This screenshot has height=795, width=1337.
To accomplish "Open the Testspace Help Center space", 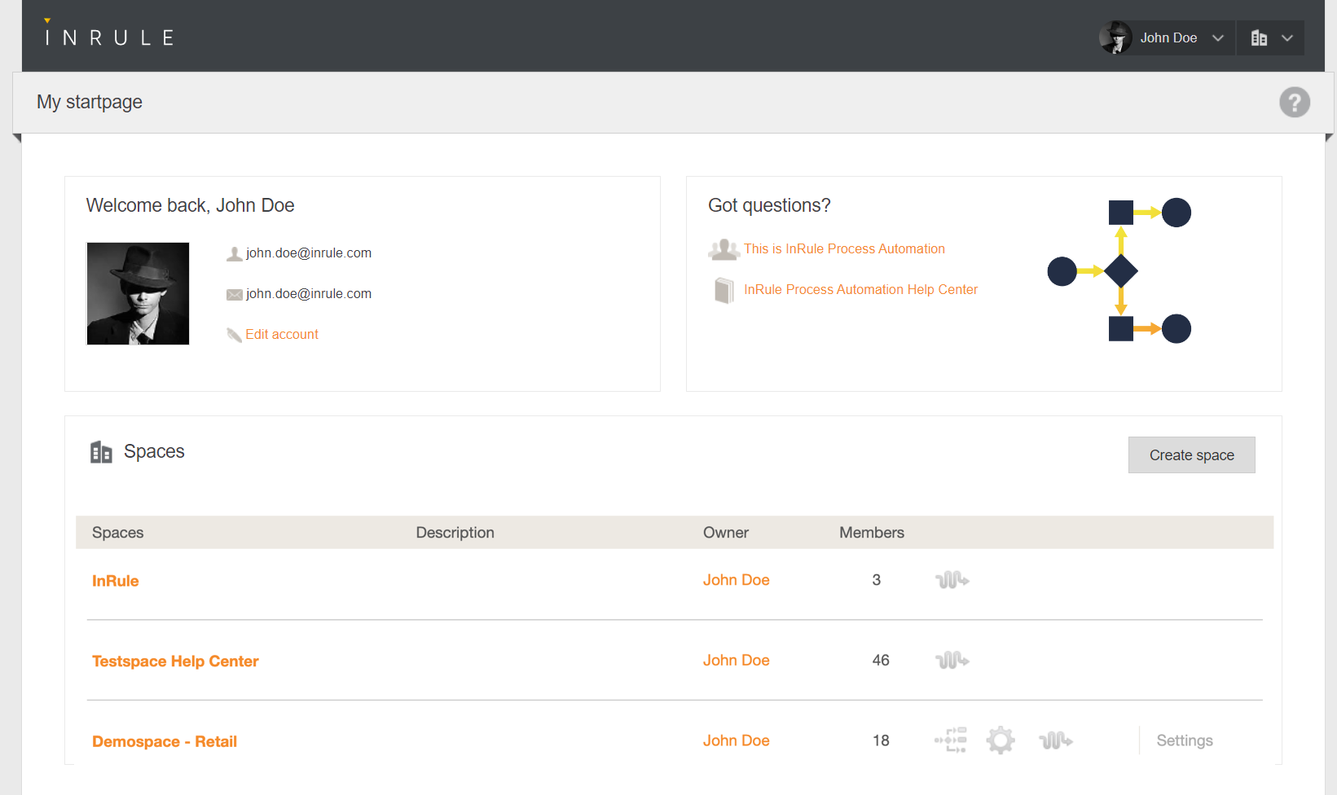I will pos(175,661).
